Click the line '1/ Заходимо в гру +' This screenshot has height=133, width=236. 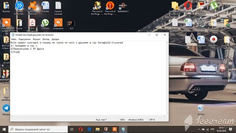pos(24,46)
